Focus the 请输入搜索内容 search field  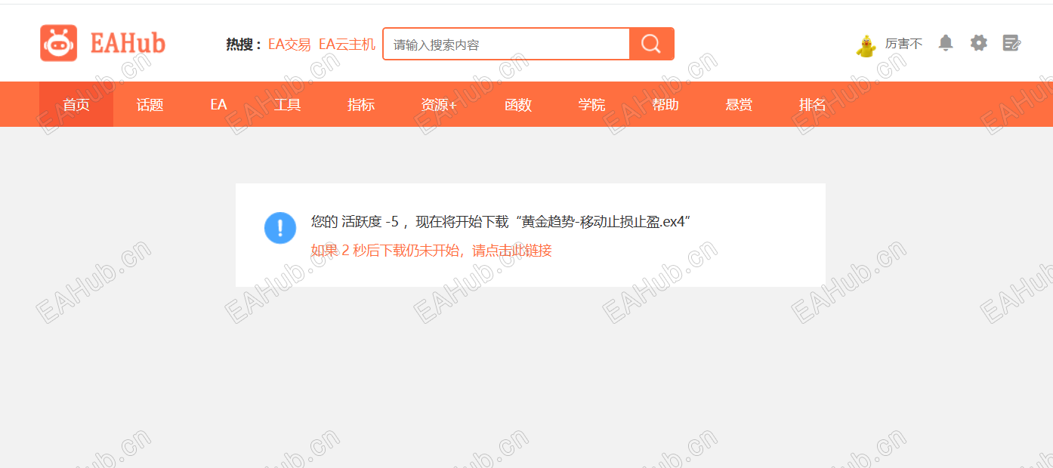pos(506,45)
